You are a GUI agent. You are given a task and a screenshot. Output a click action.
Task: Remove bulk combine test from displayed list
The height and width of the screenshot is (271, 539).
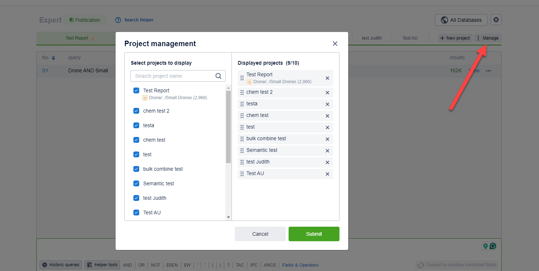click(327, 139)
